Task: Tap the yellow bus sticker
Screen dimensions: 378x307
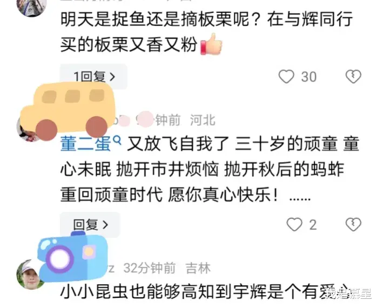Action: pos(67,111)
